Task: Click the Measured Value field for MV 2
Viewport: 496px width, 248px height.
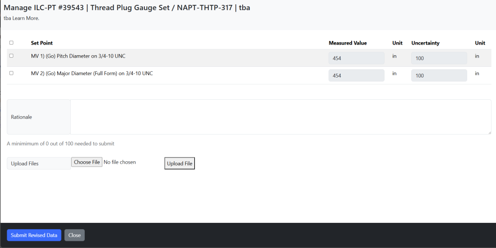Action: click(x=356, y=76)
